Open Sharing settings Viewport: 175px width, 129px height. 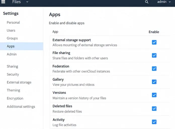pyautogui.click(x=12, y=66)
